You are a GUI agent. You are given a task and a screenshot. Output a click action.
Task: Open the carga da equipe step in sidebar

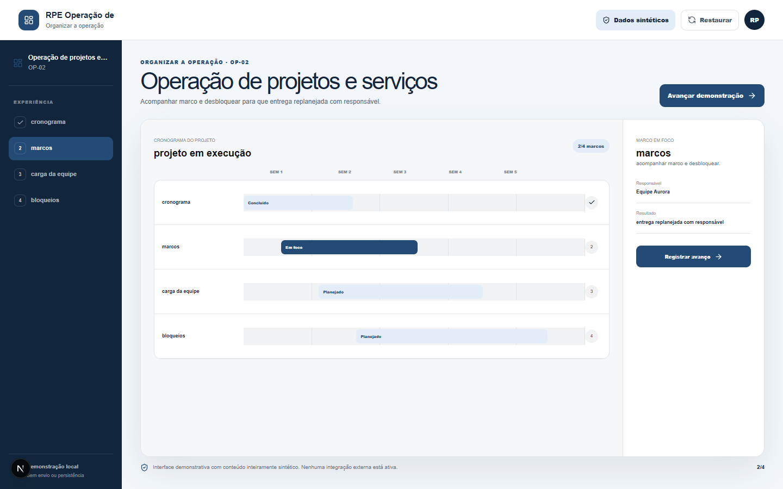[x=61, y=174]
